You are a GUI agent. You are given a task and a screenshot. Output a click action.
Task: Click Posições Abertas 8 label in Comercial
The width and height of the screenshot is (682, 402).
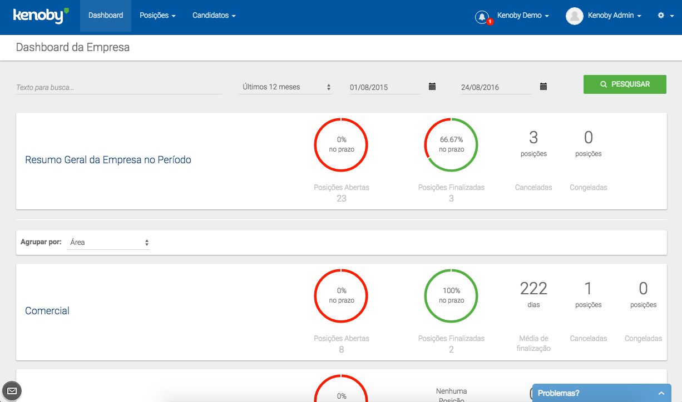pos(342,344)
